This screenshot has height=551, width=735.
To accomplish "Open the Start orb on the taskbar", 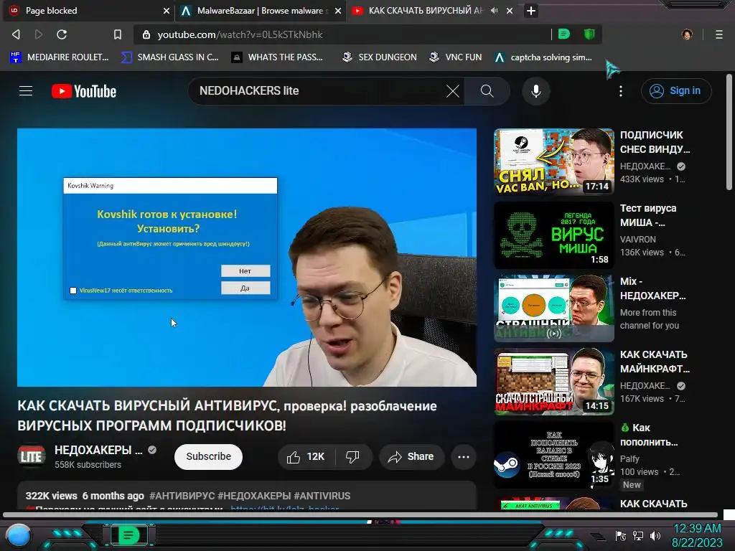I will point(19,535).
